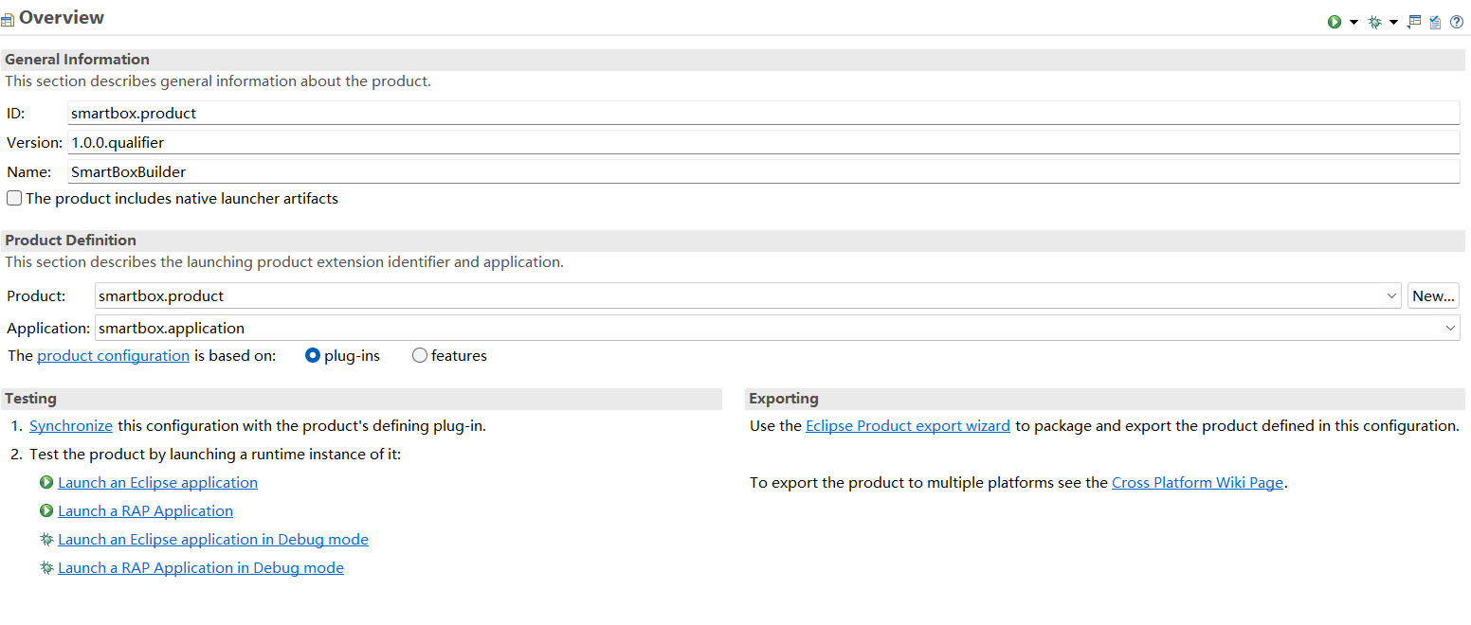Click bug icon beside RAP Application Debug mode
Screen dimensions: 1471x625
pos(46,568)
